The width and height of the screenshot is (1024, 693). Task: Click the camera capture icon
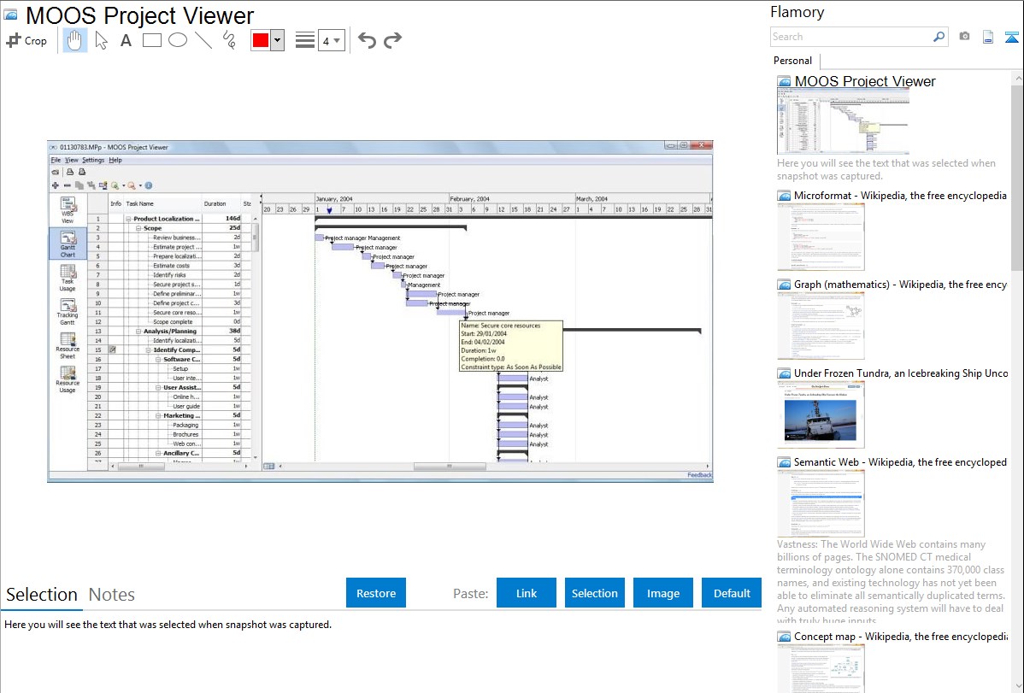coord(964,37)
